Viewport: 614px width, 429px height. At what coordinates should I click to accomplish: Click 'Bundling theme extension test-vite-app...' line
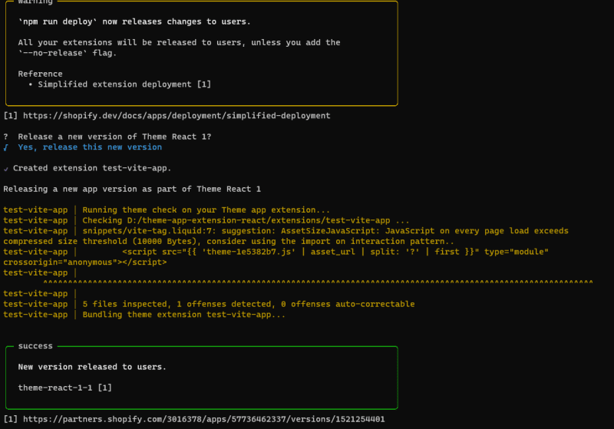pyautogui.click(x=183, y=315)
